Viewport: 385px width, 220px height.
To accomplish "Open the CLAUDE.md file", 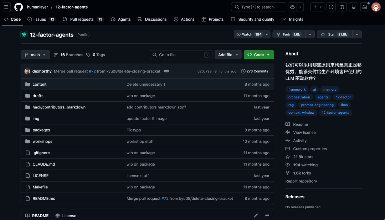I will 44,164.
